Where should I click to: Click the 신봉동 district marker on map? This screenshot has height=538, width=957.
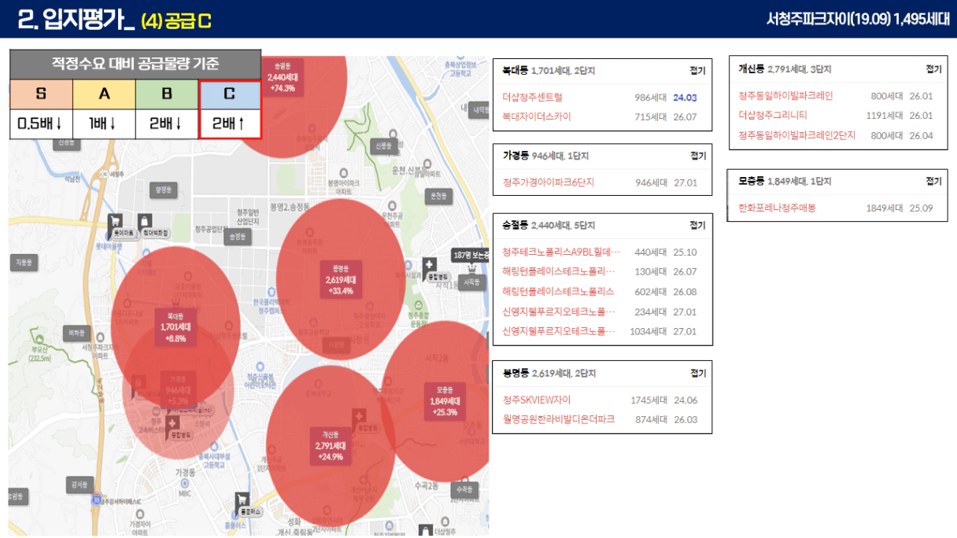click(x=383, y=146)
